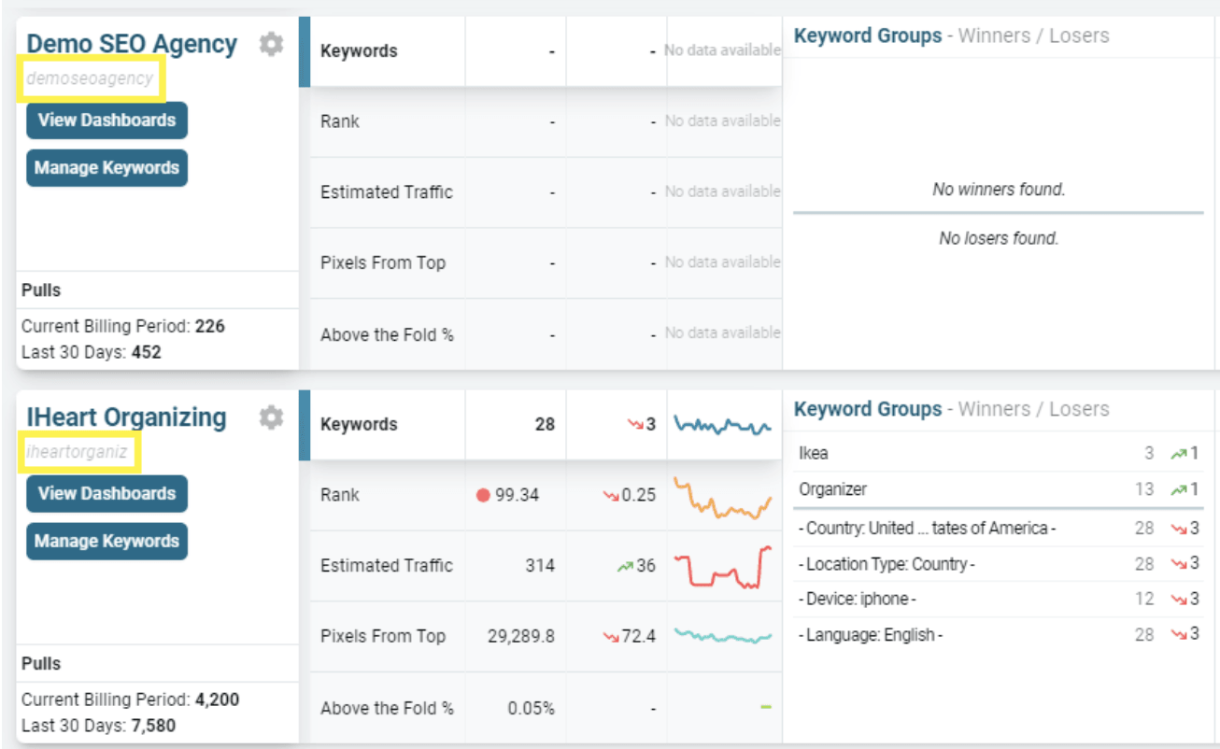Select the Keywords row in IHeart Organizing
Screen dimensions: 1220x749
tap(546, 425)
